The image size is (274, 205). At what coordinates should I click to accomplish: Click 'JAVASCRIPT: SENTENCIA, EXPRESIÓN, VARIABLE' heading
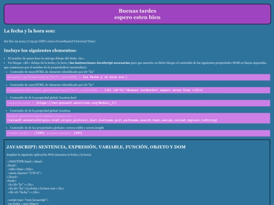(x=96, y=147)
